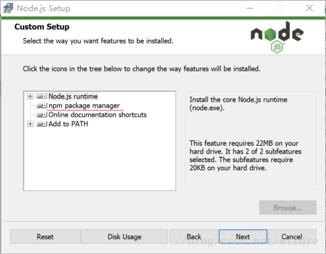The width and height of the screenshot is (326, 254).
Task: Click the drive icon beside Node.js runtime
Action: pos(41,96)
